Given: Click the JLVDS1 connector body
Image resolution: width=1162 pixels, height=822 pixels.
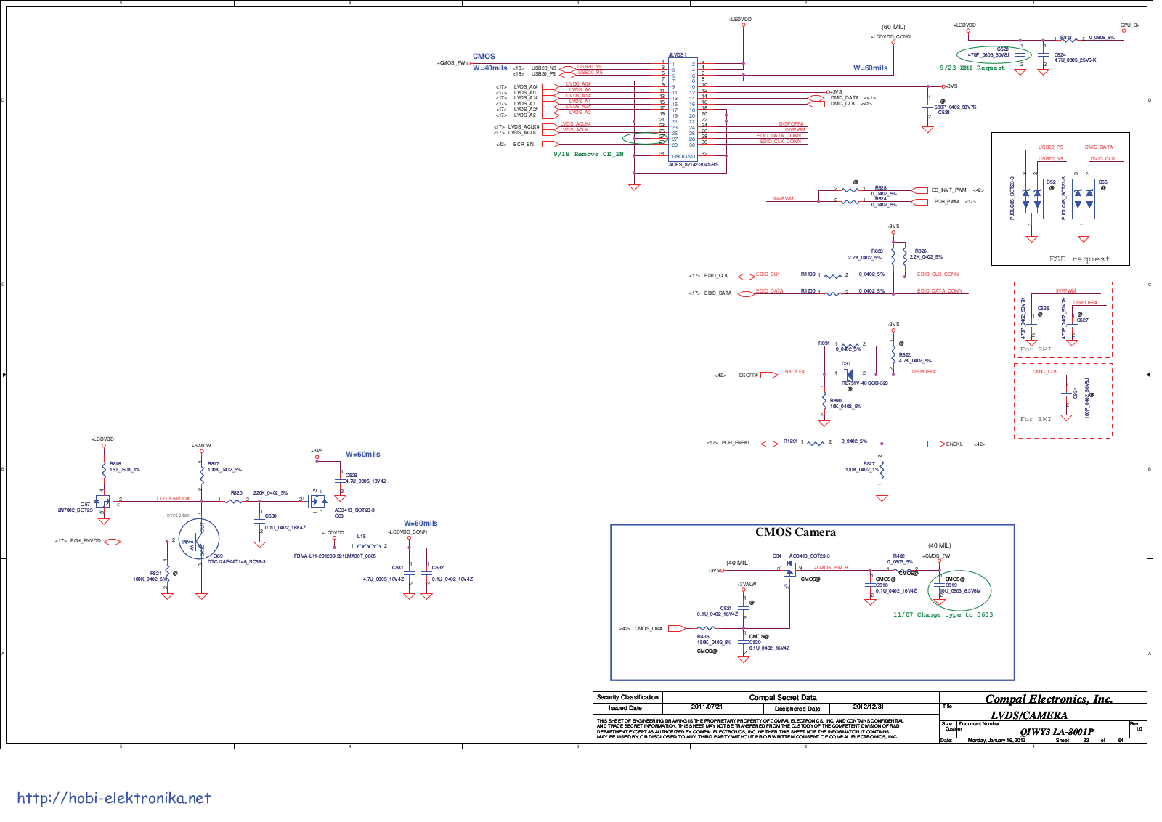Looking at the screenshot, I should pyautogui.click(x=683, y=109).
